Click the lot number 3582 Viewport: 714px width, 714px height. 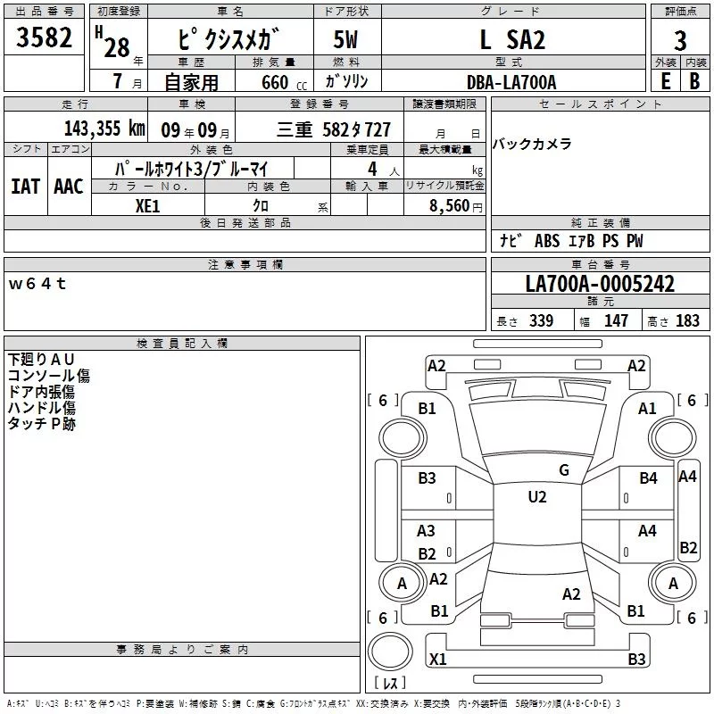(x=45, y=39)
